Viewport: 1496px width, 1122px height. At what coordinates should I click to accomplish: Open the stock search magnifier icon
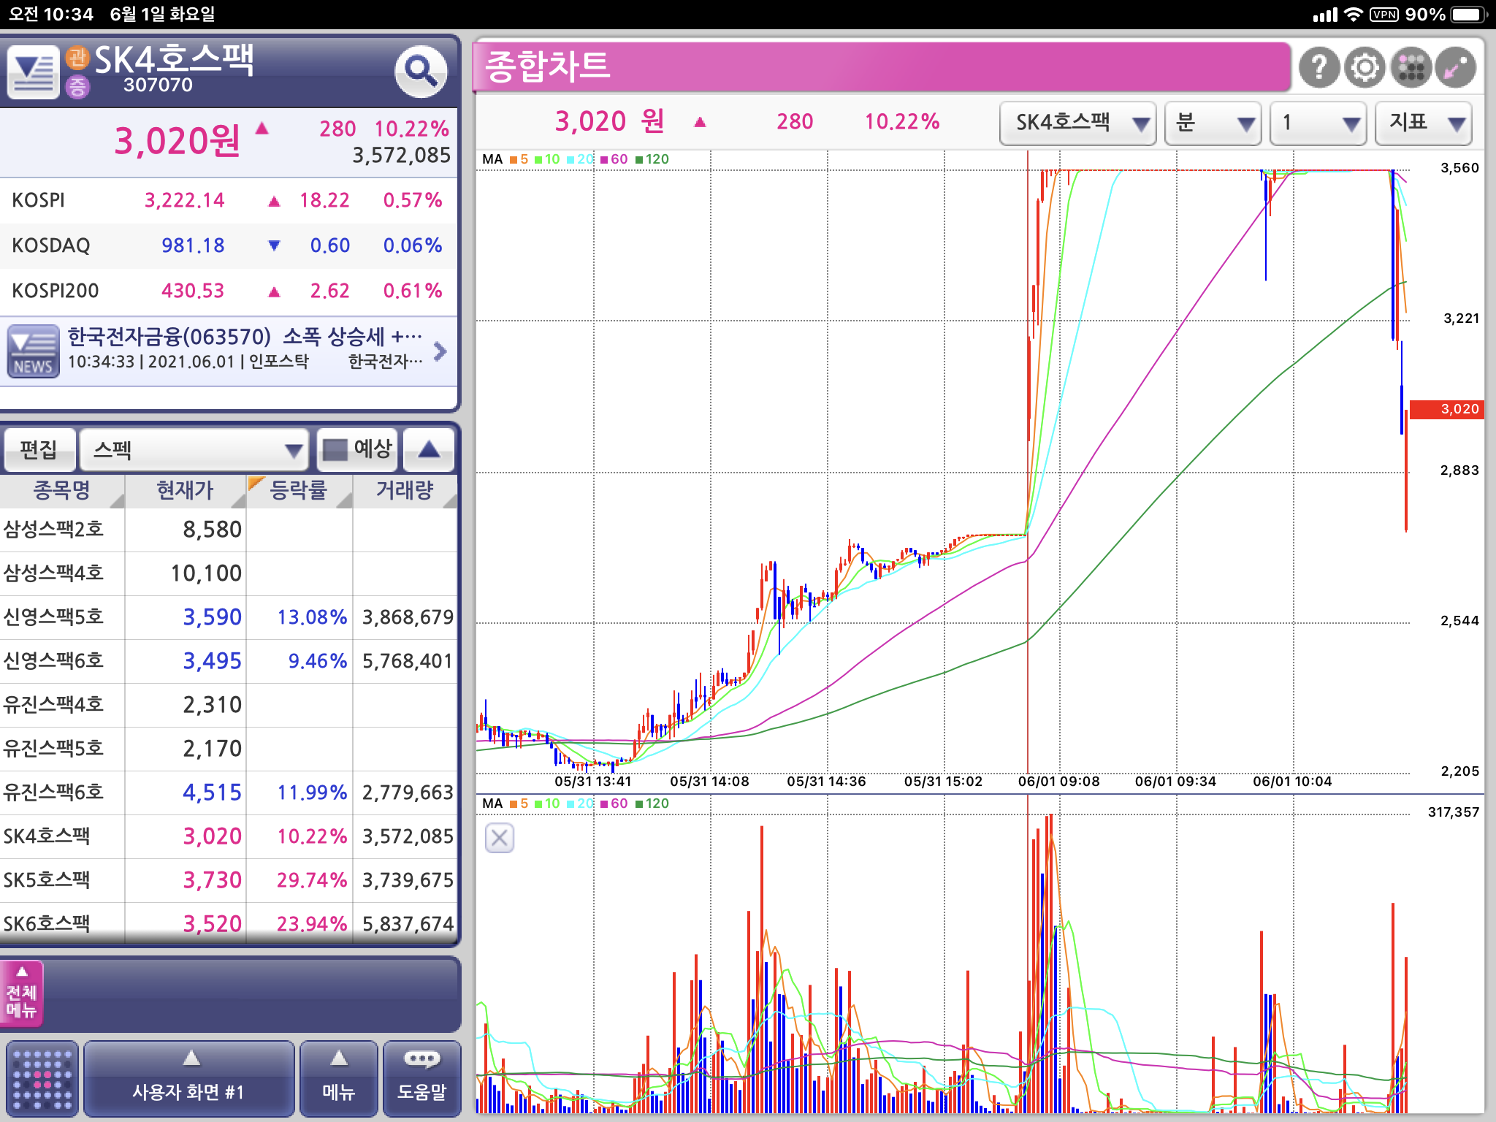coord(421,71)
